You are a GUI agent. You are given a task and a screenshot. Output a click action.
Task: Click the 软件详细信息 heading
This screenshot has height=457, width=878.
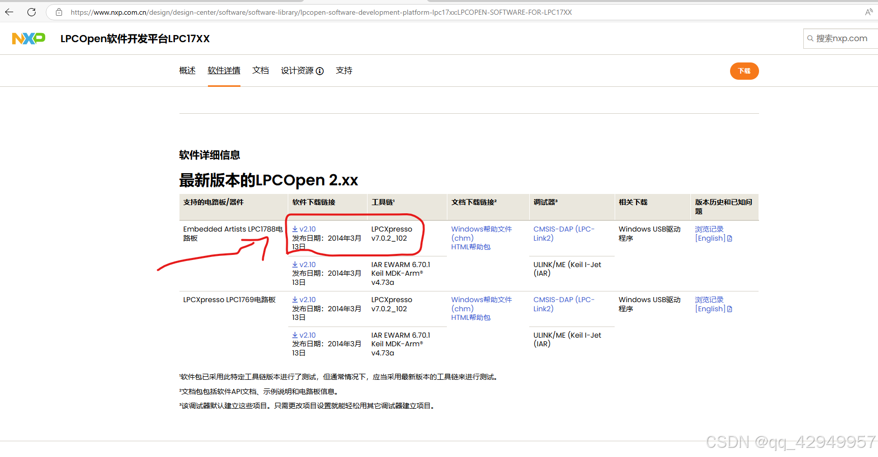click(209, 155)
